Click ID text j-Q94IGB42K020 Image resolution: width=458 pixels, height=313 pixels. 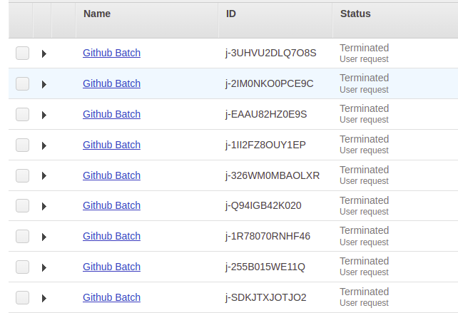pyautogui.click(x=263, y=205)
